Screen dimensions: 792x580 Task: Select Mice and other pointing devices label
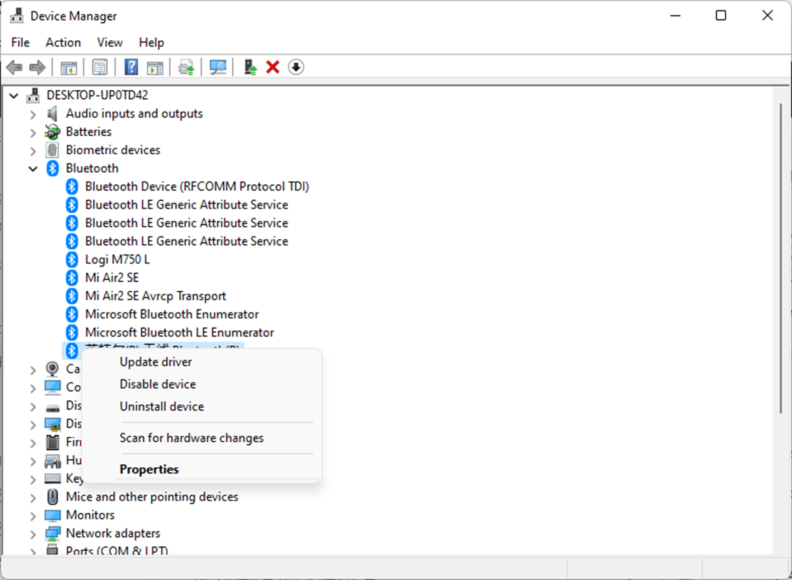point(152,497)
